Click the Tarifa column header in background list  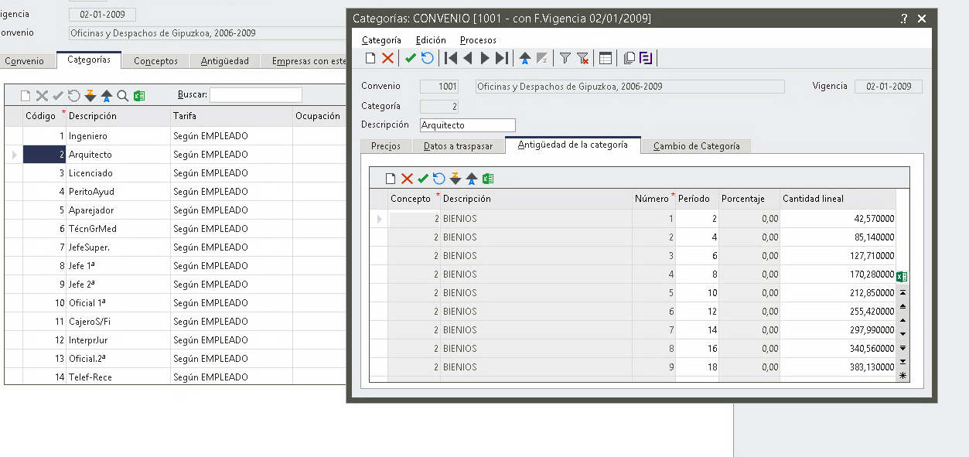(x=231, y=116)
